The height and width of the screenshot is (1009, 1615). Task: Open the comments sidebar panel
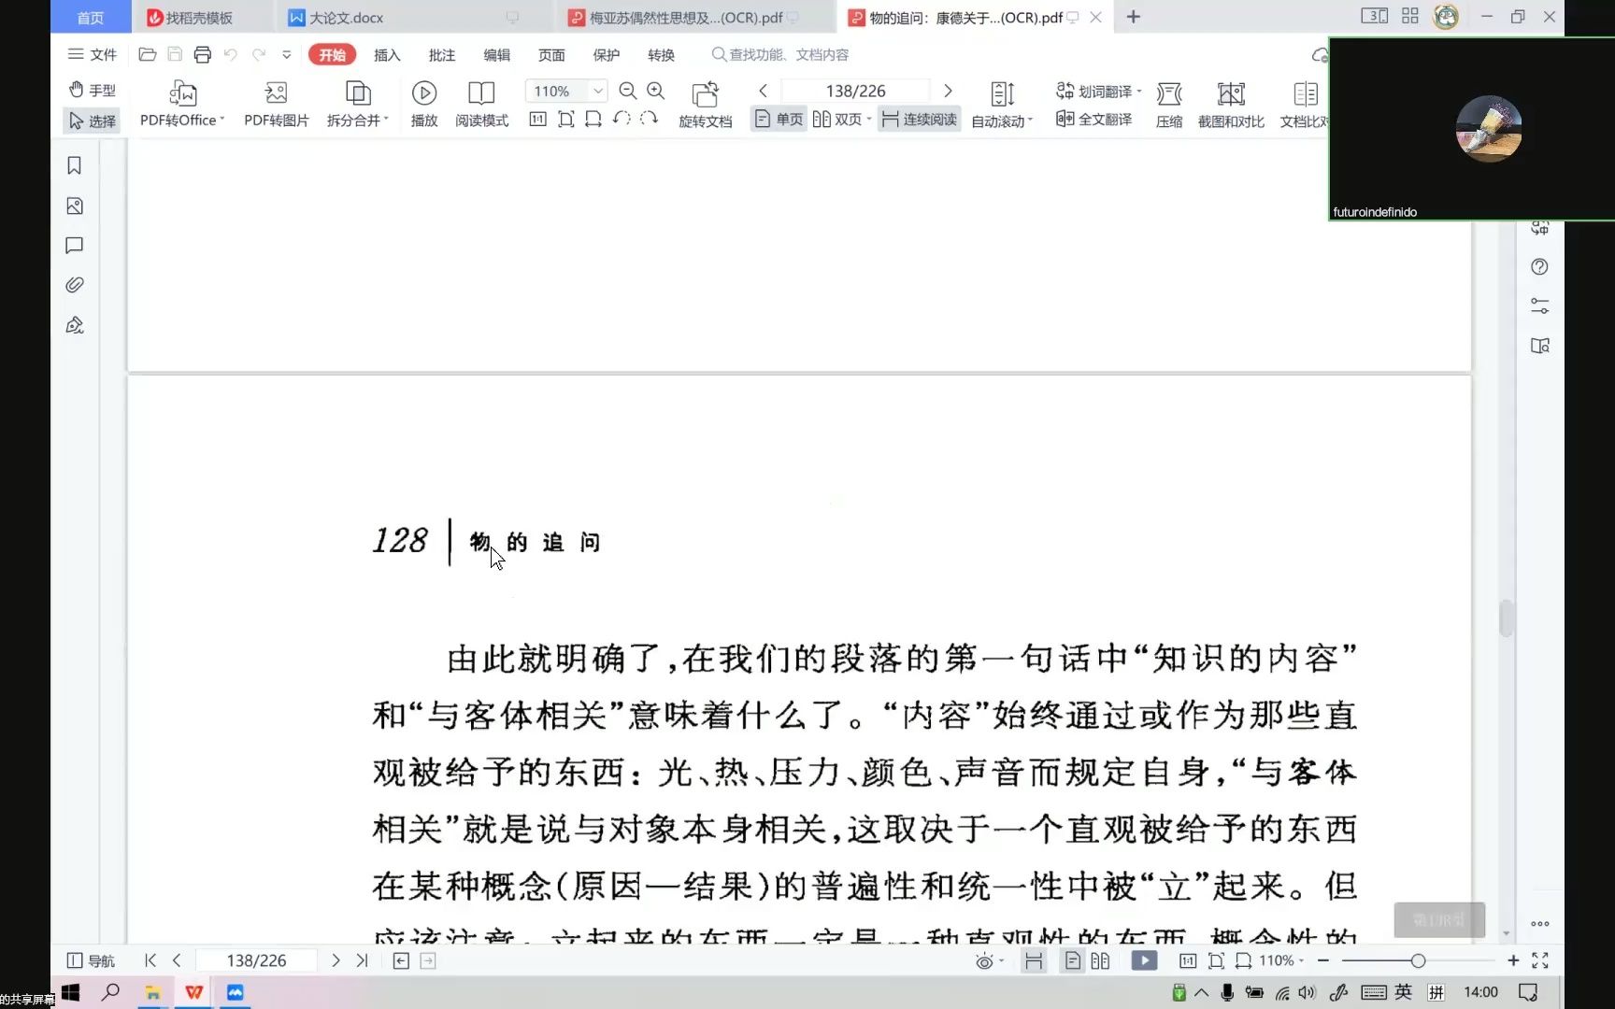point(75,246)
